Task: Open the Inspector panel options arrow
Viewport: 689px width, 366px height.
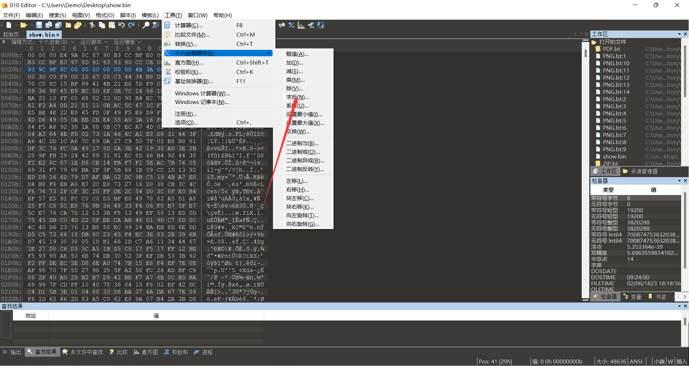Action: pos(679,181)
